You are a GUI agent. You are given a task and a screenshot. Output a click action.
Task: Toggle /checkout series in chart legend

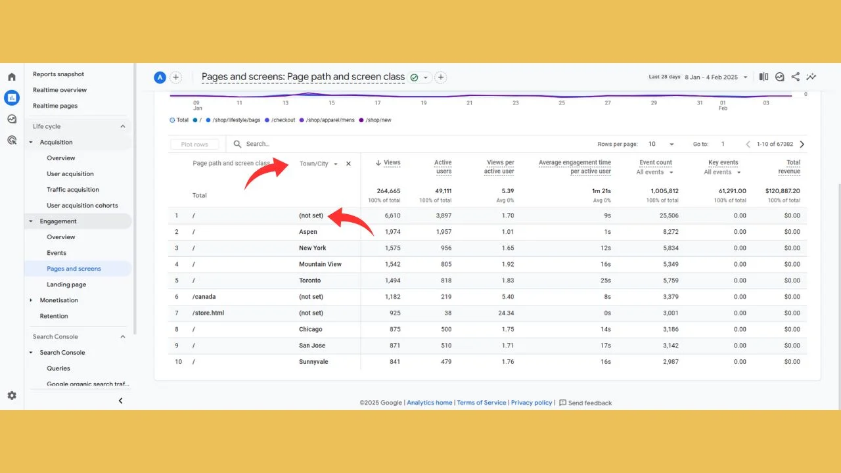coord(281,120)
